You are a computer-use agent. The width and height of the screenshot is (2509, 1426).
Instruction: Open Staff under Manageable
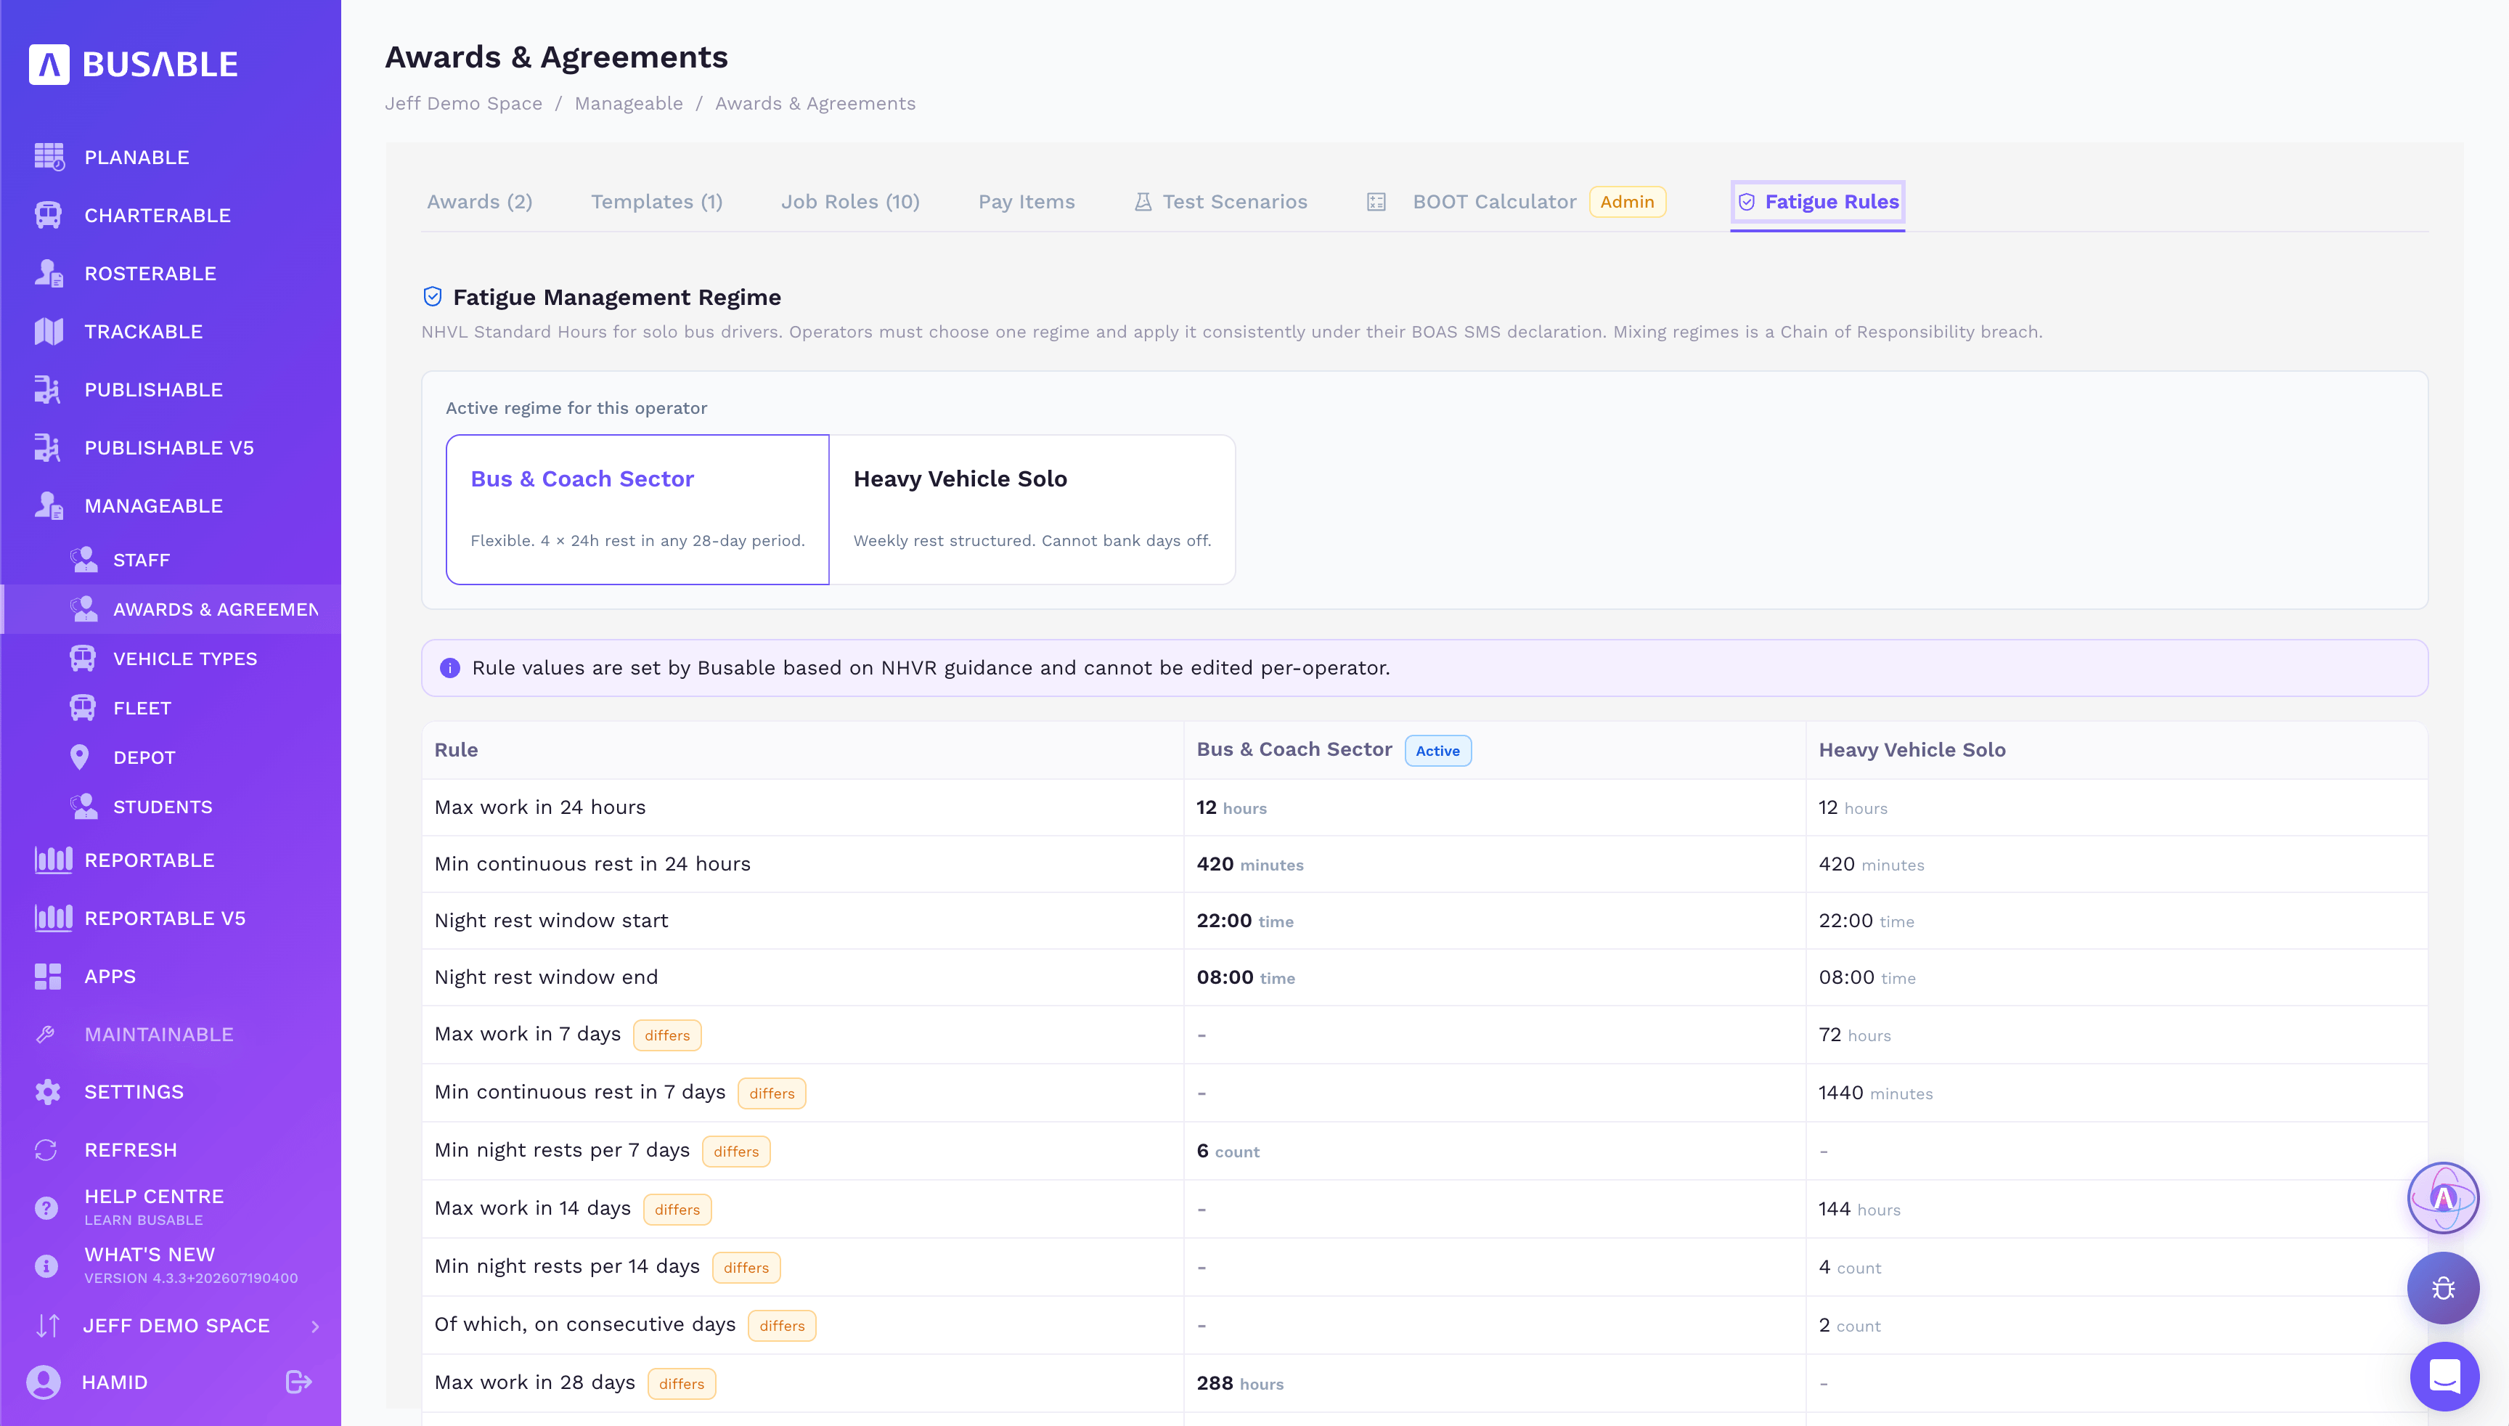141,561
